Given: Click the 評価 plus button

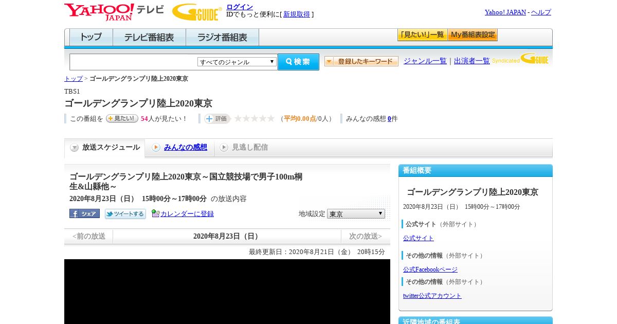Looking at the screenshot, I should 216,119.
